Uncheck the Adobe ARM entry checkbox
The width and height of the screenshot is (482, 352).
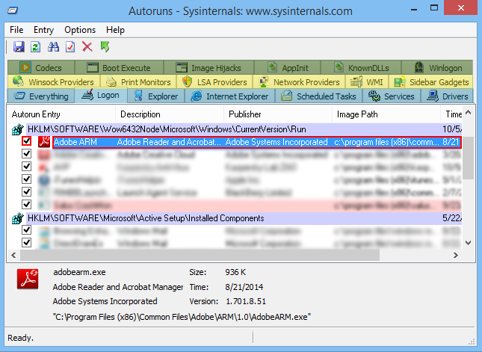click(x=27, y=141)
